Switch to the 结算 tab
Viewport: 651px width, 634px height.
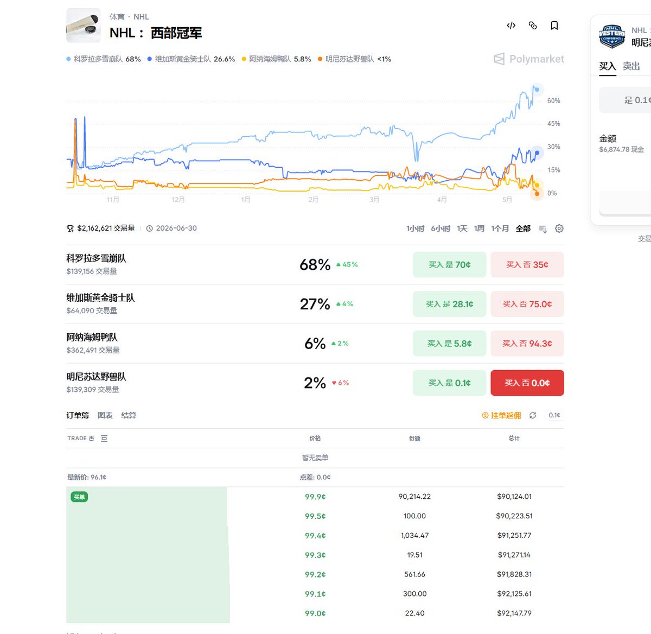pos(129,415)
